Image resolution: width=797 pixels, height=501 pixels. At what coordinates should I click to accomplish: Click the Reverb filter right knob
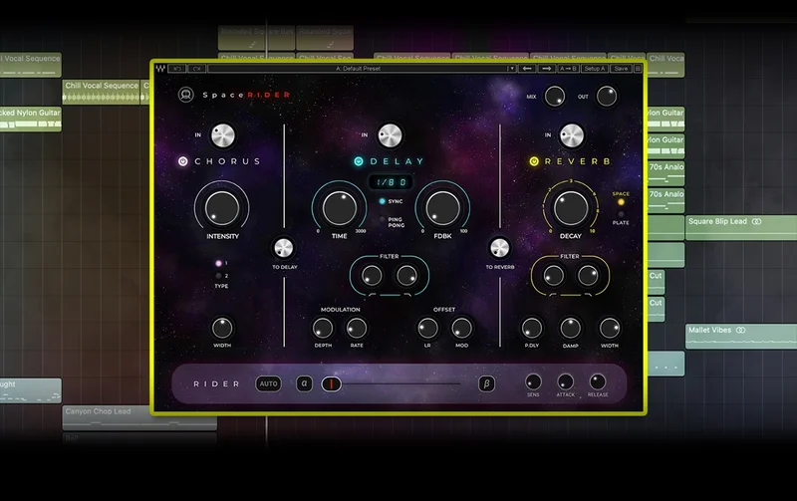coord(588,275)
